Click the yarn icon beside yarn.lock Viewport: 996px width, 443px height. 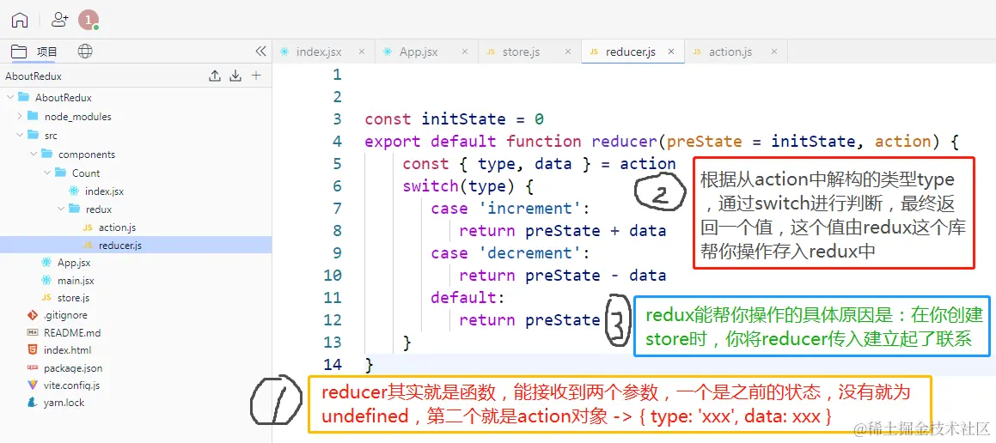pos(33,403)
